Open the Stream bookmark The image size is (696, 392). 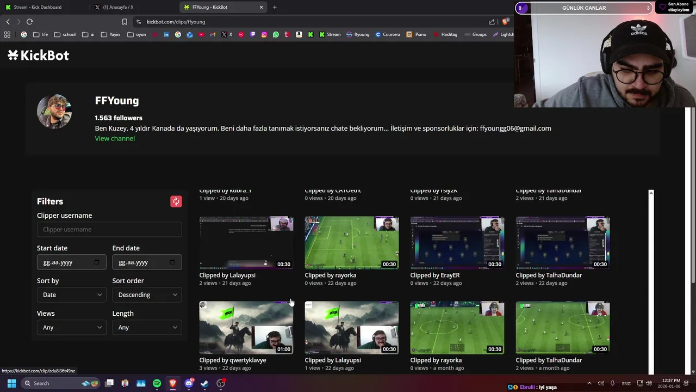point(330,34)
